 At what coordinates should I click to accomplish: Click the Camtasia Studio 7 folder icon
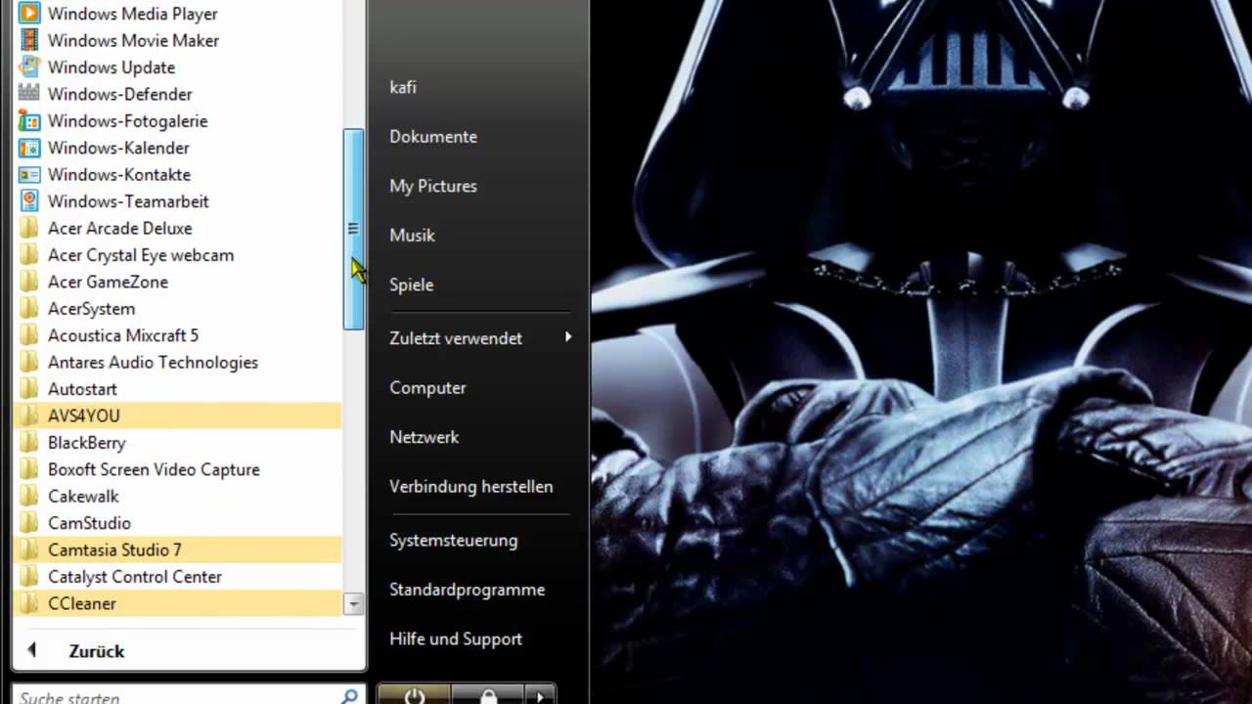29,550
